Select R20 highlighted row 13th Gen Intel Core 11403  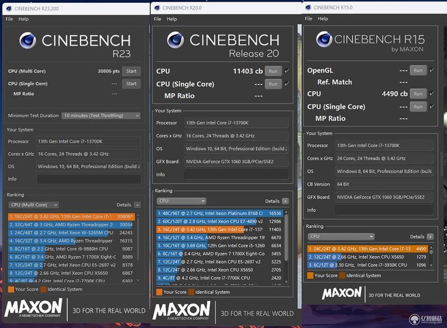click(x=220, y=230)
